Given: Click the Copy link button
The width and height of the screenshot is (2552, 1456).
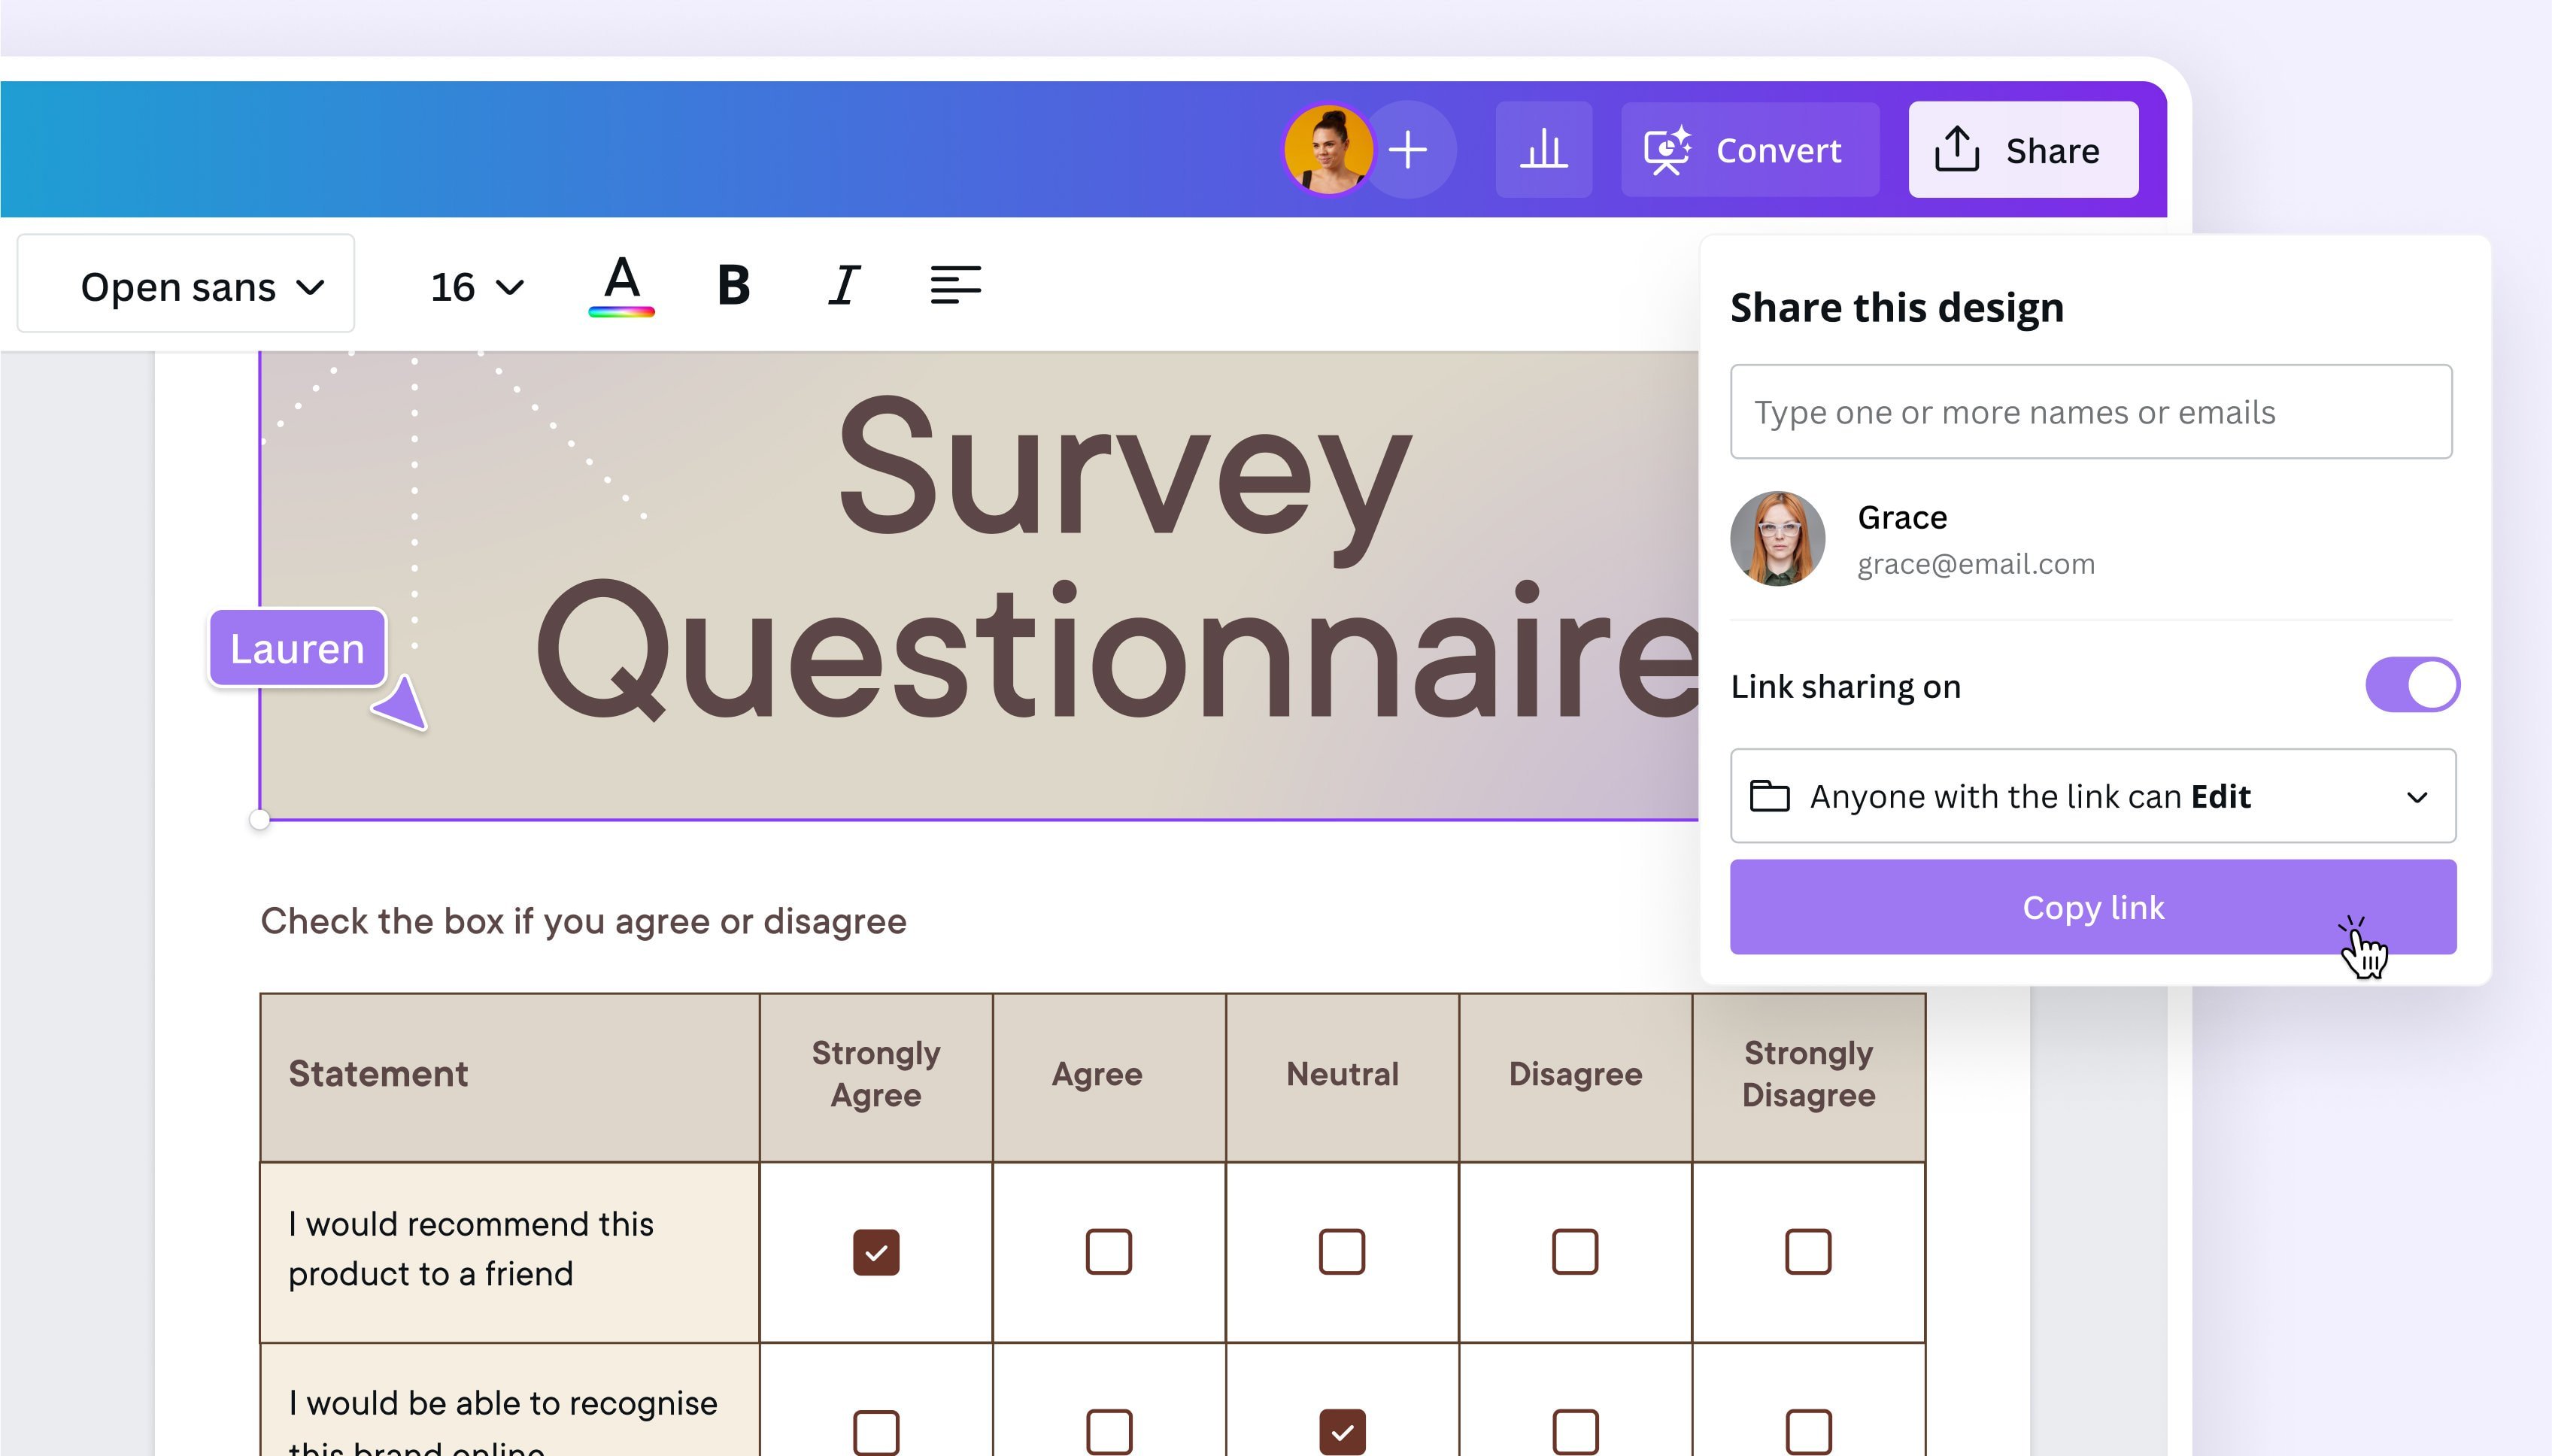Looking at the screenshot, I should coord(2090,906).
